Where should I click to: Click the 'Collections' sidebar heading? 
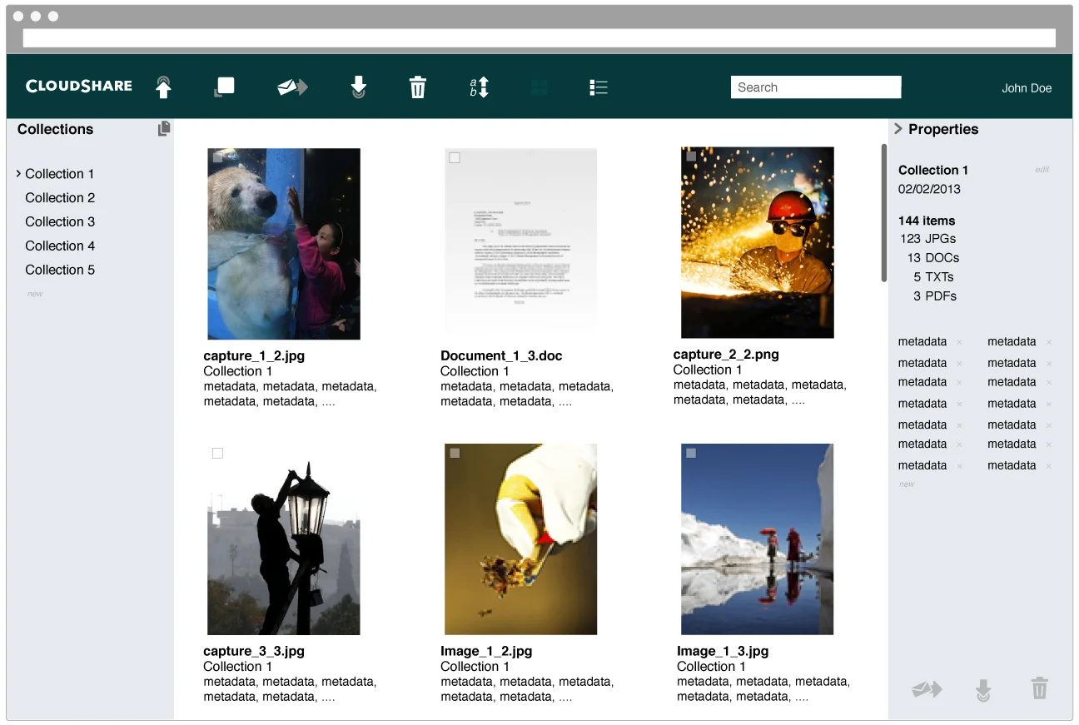(55, 129)
